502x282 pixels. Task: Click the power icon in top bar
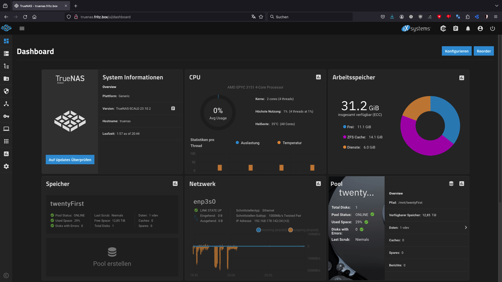tap(492, 28)
